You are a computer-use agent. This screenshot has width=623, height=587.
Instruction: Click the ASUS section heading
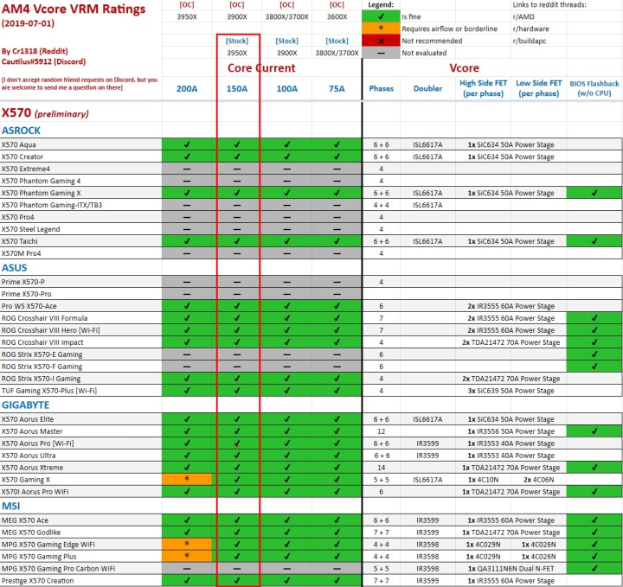point(15,268)
